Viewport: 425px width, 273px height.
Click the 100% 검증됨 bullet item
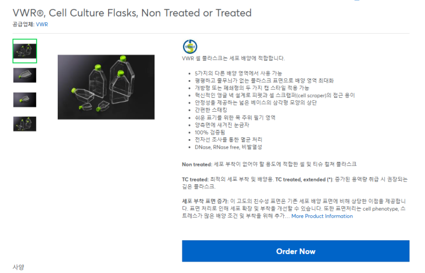209,132
